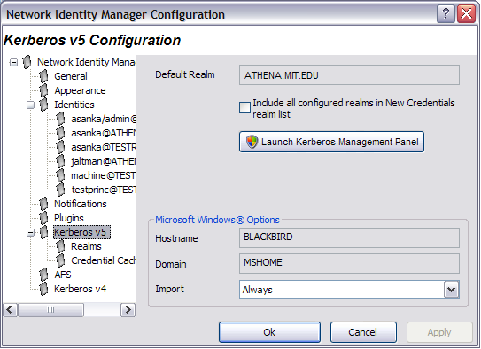Image resolution: width=481 pixels, height=349 pixels.
Task: Select Kerberos v4 in the tree
Action: click(x=80, y=289)
